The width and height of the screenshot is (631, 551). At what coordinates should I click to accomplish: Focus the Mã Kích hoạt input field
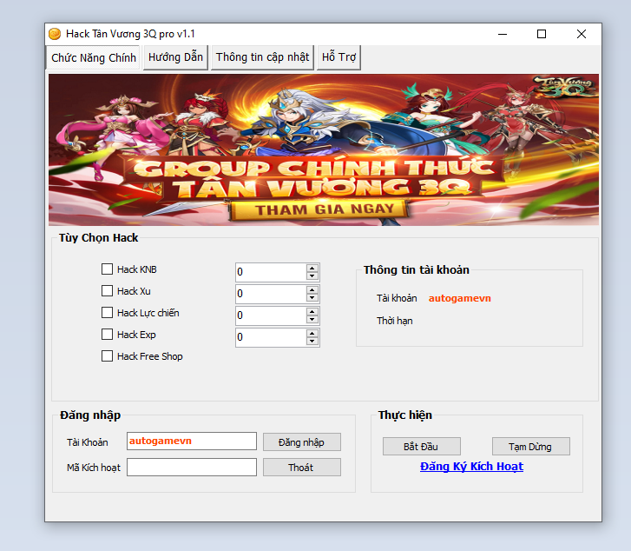point(191,468)
